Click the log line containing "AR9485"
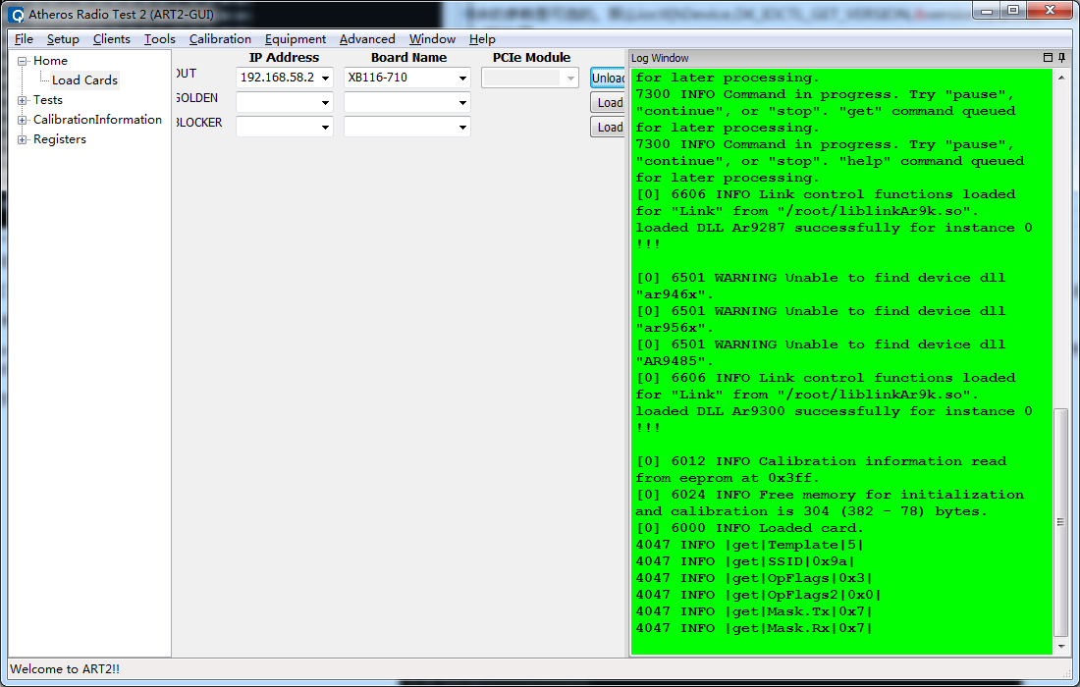Image resolution: width=1080 pixels, height=687 pixels. tap(675, 361)
